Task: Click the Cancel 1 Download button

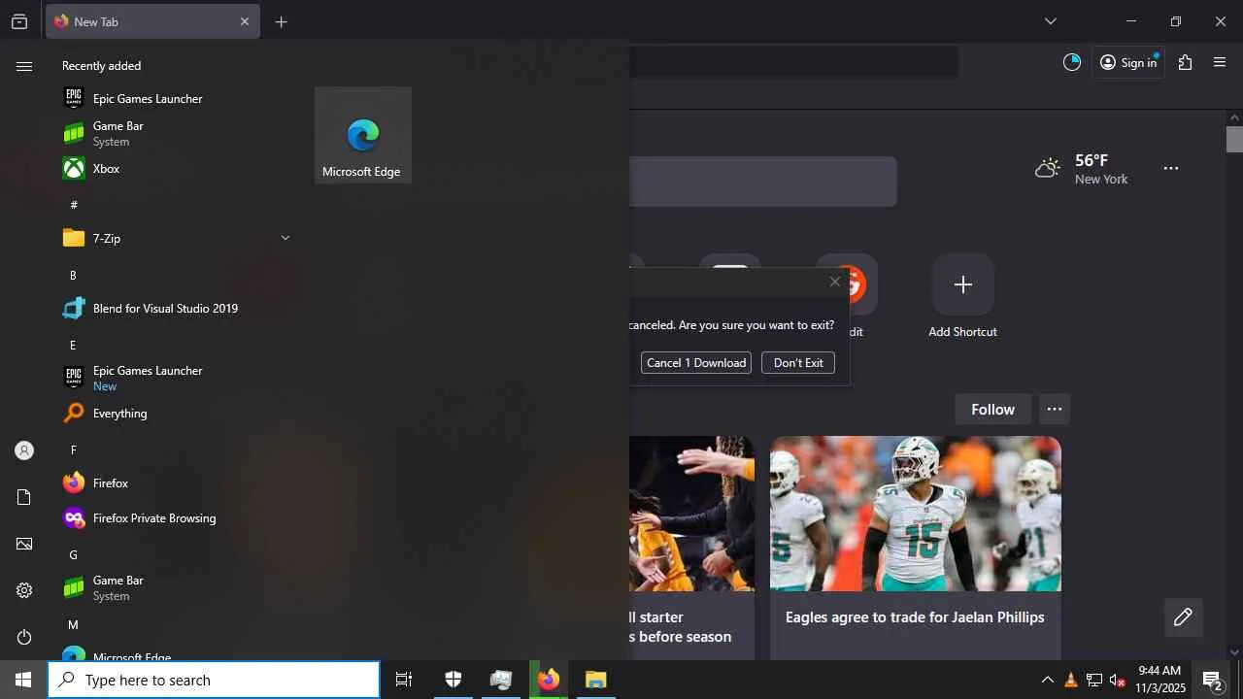Action: (696, 362)
